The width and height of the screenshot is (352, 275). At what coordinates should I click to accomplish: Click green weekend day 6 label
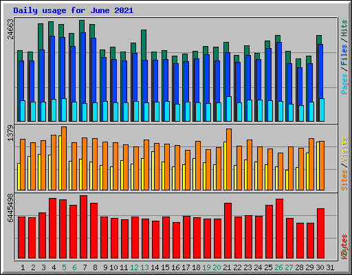point(74,267)
